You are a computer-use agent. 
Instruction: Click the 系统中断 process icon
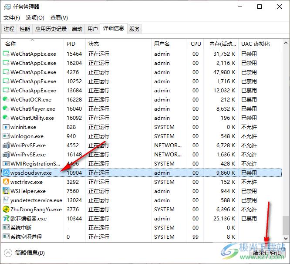6,227
